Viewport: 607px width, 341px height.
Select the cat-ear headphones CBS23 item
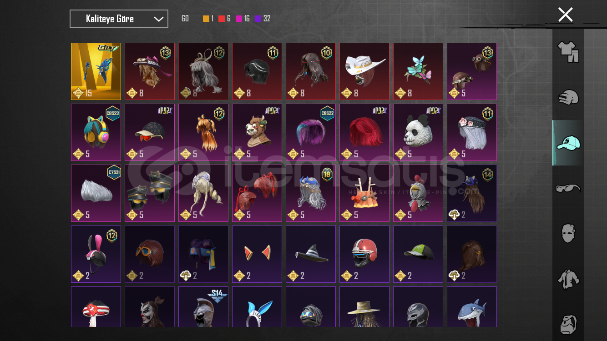point(96,132)
